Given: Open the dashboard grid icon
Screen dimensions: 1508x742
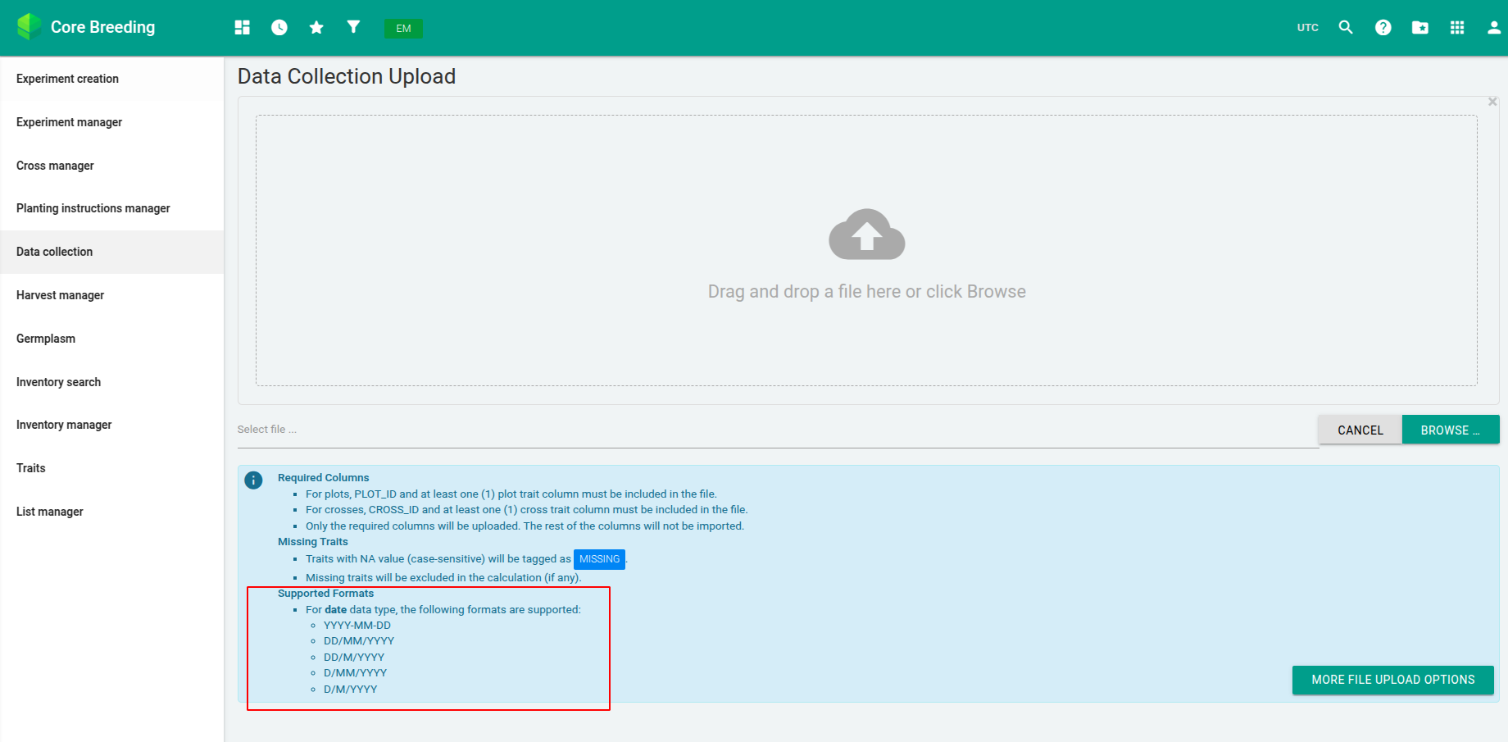Looking at the screenshot, I should pyautogui.click(x=242, y=28).
